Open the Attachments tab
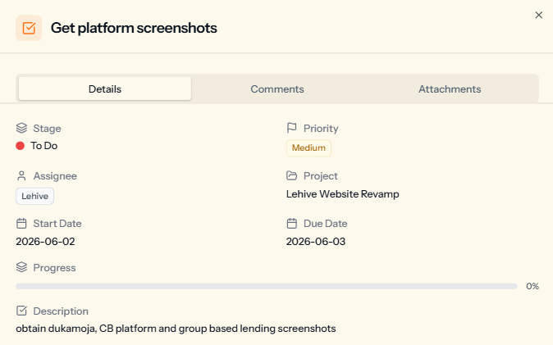Image resolution: width=553 pixels, height=345 pixels. (450, 89)
